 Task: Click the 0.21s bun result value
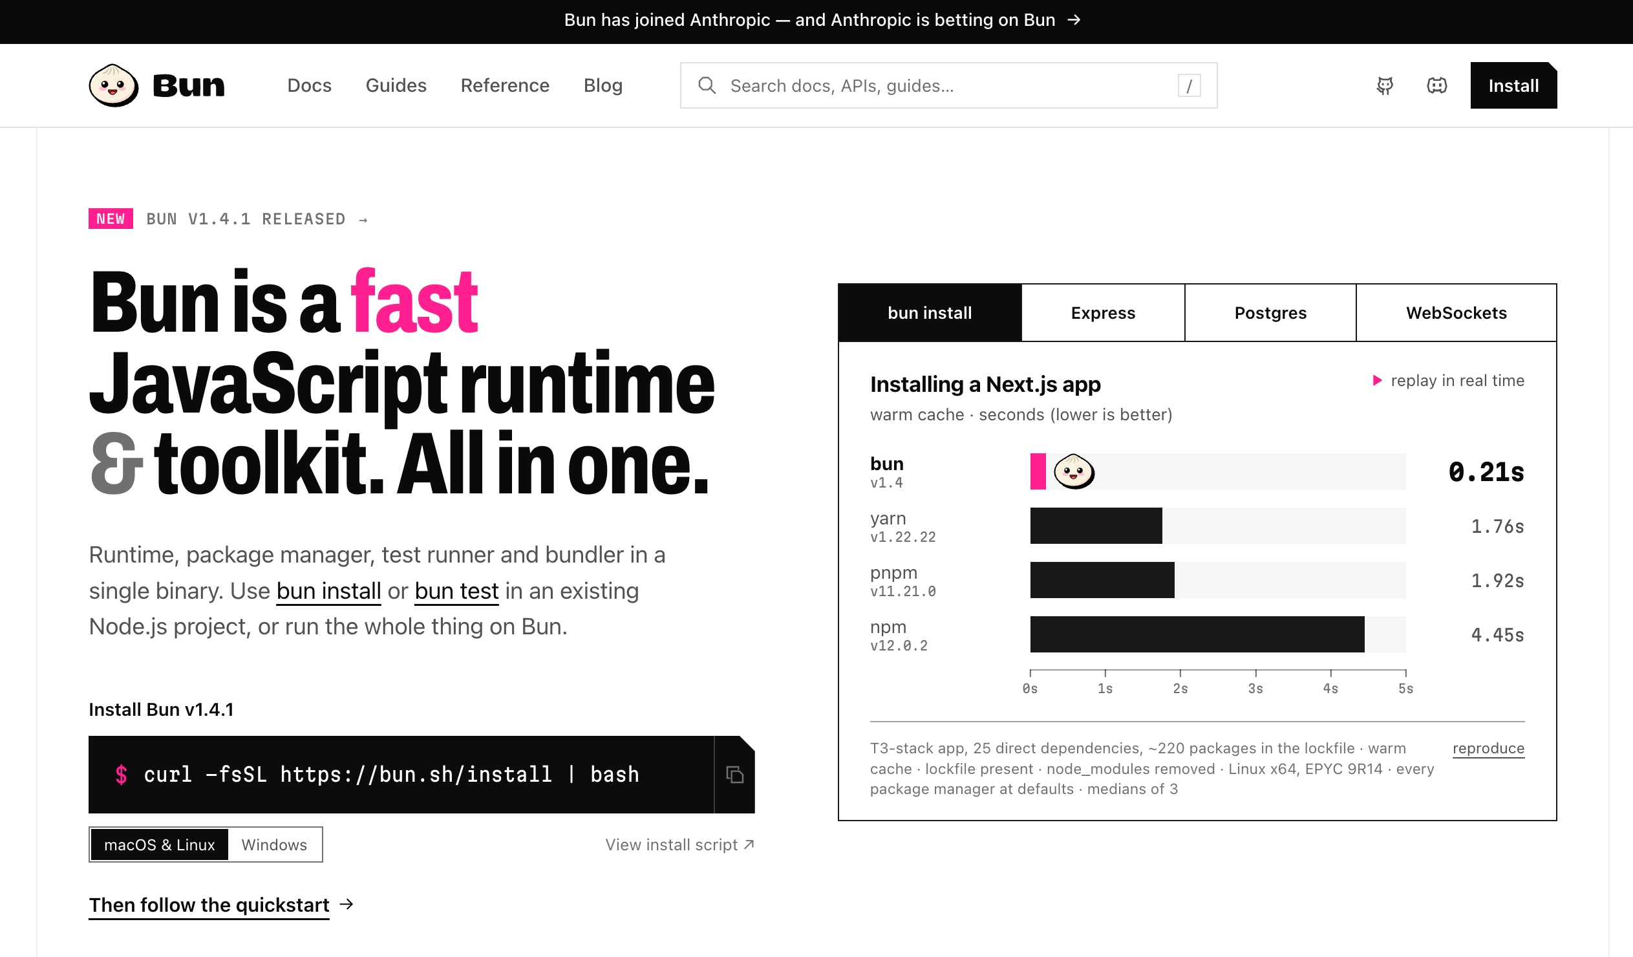(x=1486, y=471)
